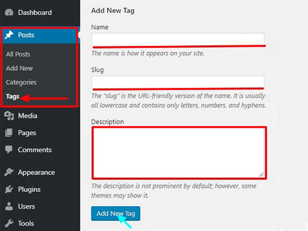Select the Posts pushpin icon

pos(9,35)
